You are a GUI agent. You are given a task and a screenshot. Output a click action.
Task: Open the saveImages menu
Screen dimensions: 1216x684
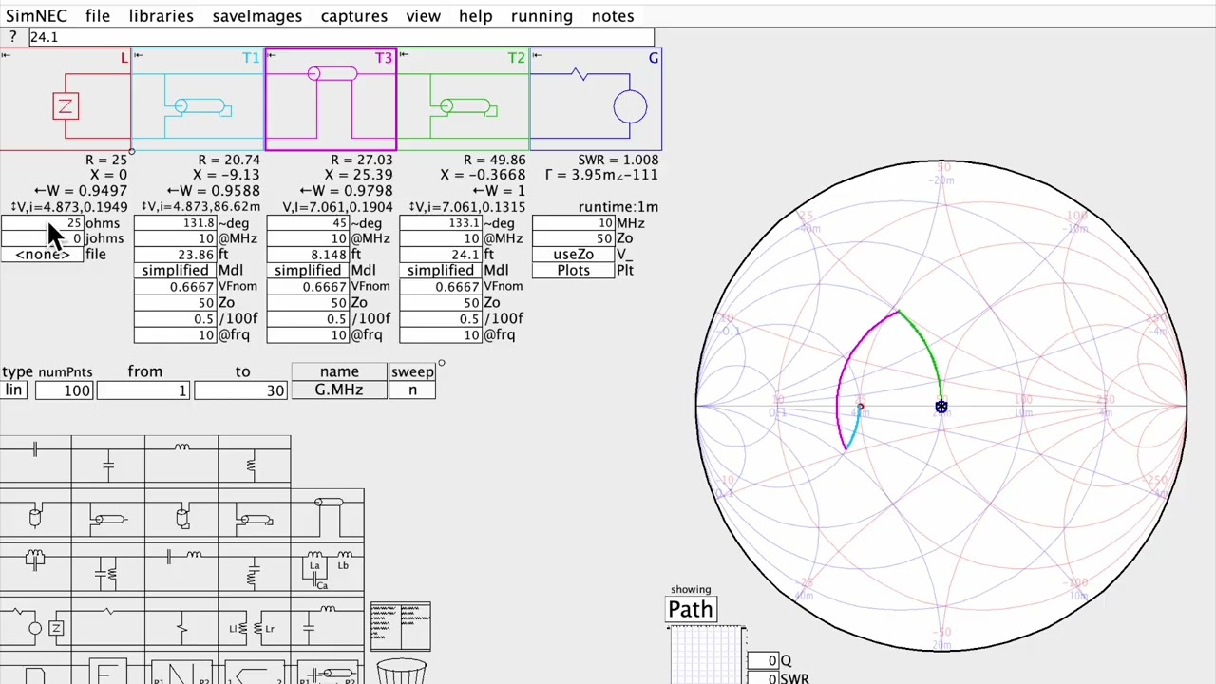[x=257, y=16]
